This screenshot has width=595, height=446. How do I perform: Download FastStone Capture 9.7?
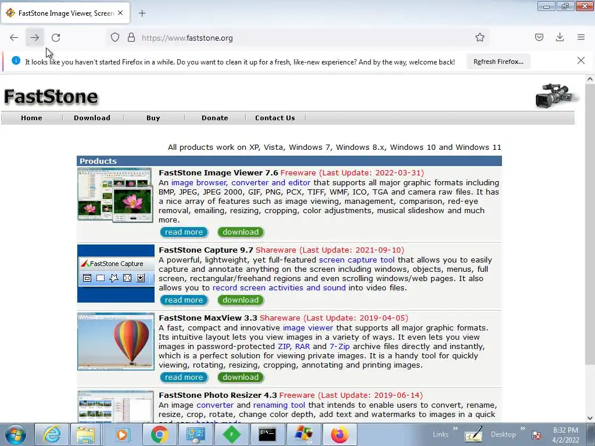[241, 300]
